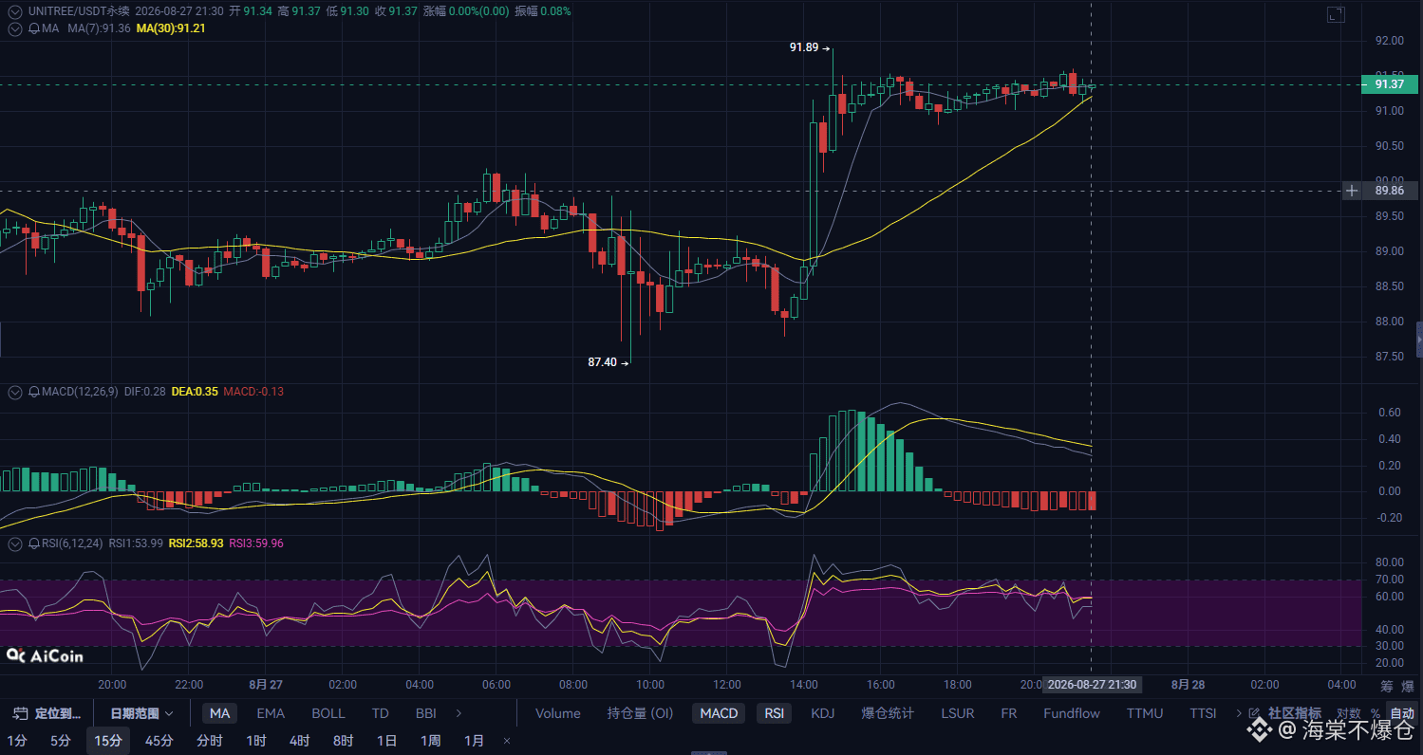Select the 5分 timeframe

click(61, 741)
